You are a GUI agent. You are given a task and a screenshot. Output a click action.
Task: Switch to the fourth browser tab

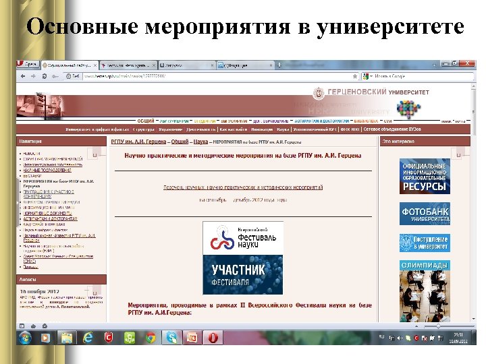pos(245,65)
